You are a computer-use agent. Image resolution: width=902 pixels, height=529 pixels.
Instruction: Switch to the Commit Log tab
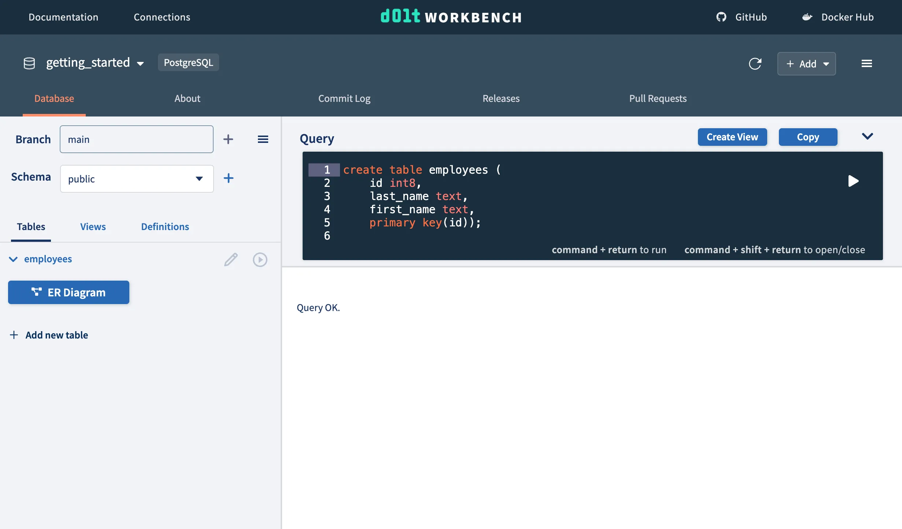click(344, 99)
